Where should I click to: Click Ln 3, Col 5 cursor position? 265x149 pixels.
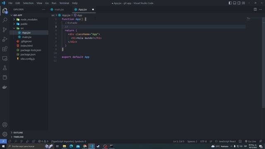point(178,141)
